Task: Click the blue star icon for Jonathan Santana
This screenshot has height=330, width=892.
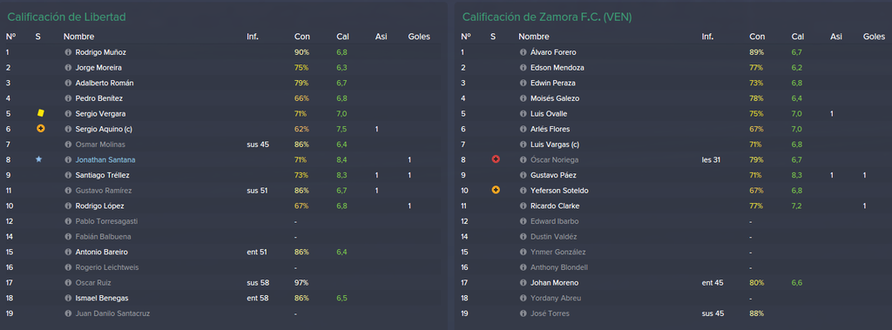Action: click(x=38, y=160)
